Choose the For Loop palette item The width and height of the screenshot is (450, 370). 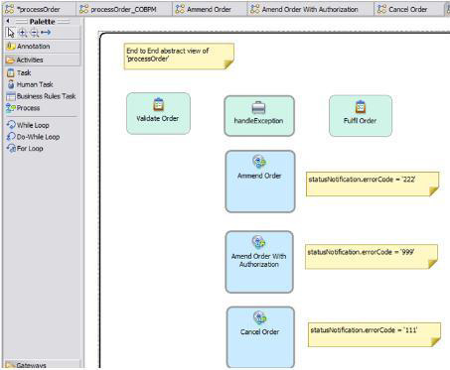coord(25,149)
